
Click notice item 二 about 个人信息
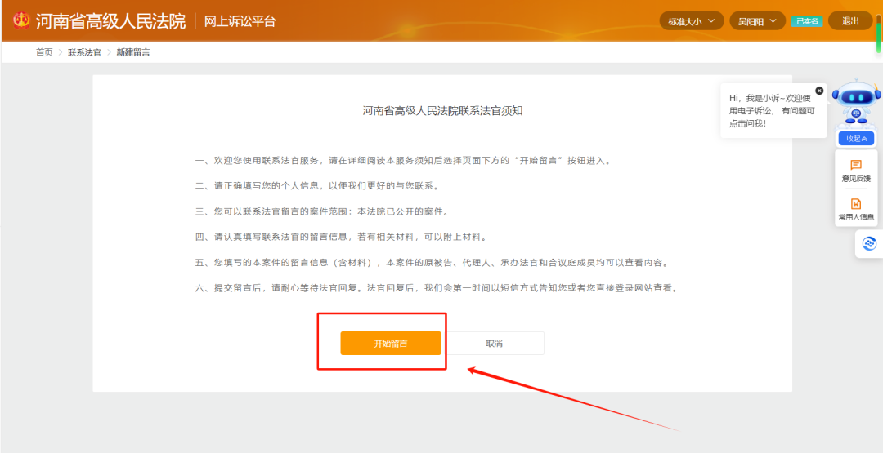click(316, 186)
